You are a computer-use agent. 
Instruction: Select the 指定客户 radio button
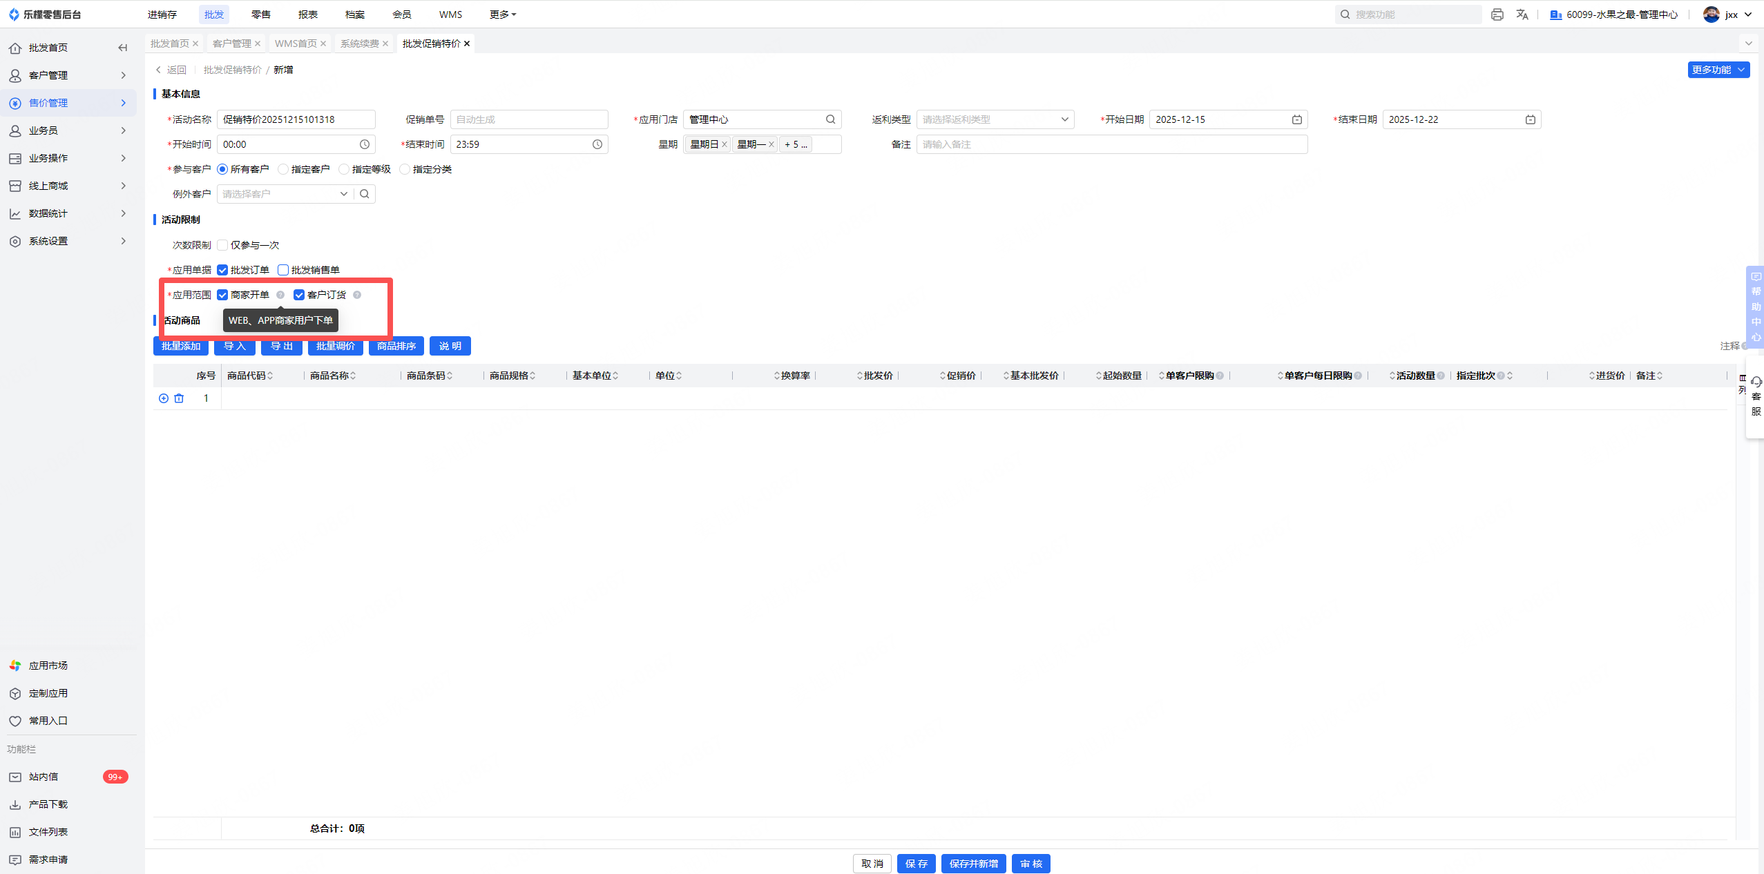pyautogui.click(x=283, y=169)
